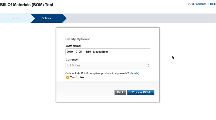Click the 'BOM Name' field label
The width and height of the screenshot is (216, 120).
click(73, 46)
